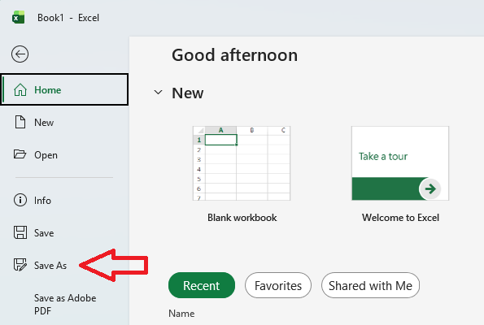Click the Excel logo in the title bar
484x325 pixels.
point(19,18)
